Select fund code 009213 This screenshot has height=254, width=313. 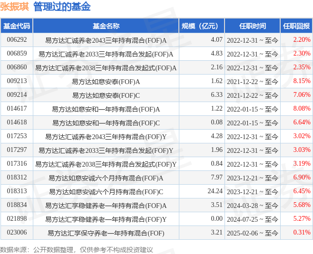click(17, 81)
